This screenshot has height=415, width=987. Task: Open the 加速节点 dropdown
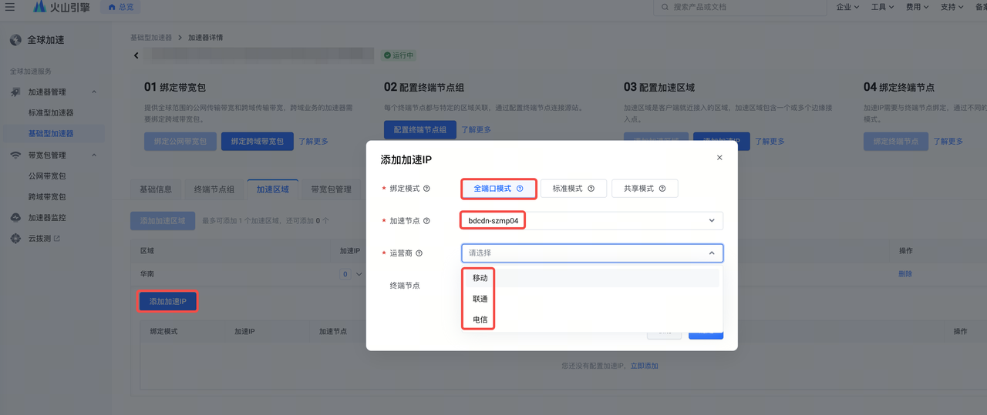point(591,221)
